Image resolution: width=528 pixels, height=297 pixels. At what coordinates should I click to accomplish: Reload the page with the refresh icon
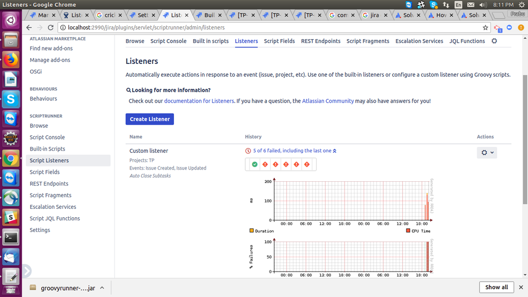(x=51, y=27)
